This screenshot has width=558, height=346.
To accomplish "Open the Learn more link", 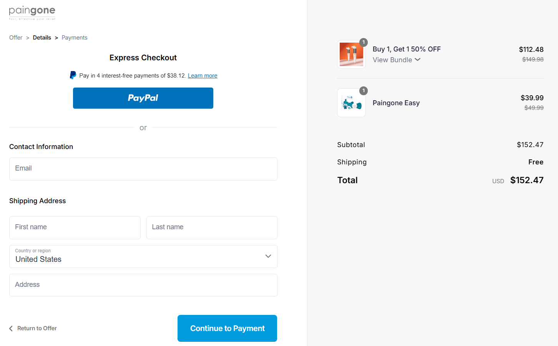I will 203,75.
